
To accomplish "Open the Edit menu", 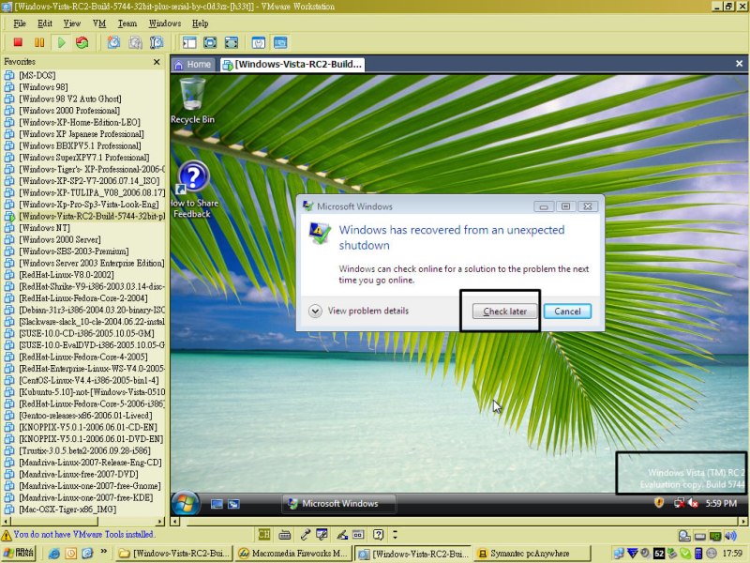I will click(x=45, y=23).
